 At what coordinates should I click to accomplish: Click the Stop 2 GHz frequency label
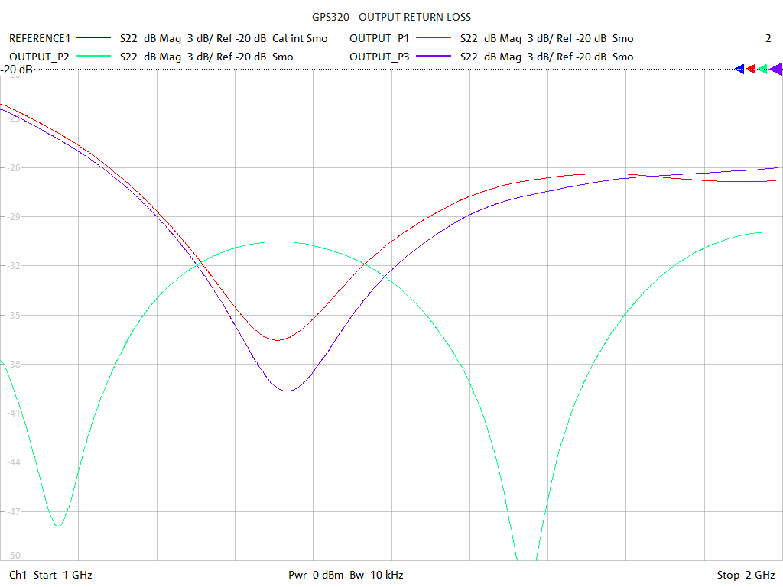pos(746,575)
